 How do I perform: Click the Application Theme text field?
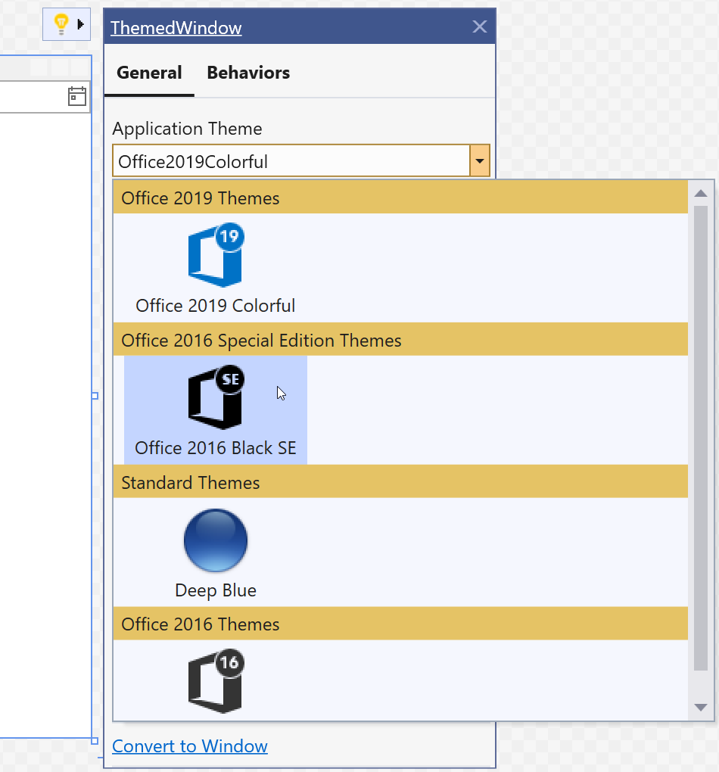pos(291,161)
